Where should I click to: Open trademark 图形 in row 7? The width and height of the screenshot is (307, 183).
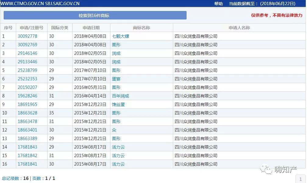116,87
